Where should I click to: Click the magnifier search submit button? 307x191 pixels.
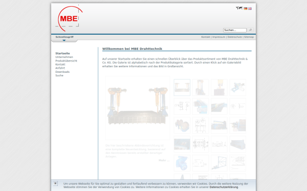(250, 30)
